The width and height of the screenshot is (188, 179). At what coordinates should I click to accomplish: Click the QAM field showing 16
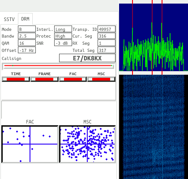(27, 43)
